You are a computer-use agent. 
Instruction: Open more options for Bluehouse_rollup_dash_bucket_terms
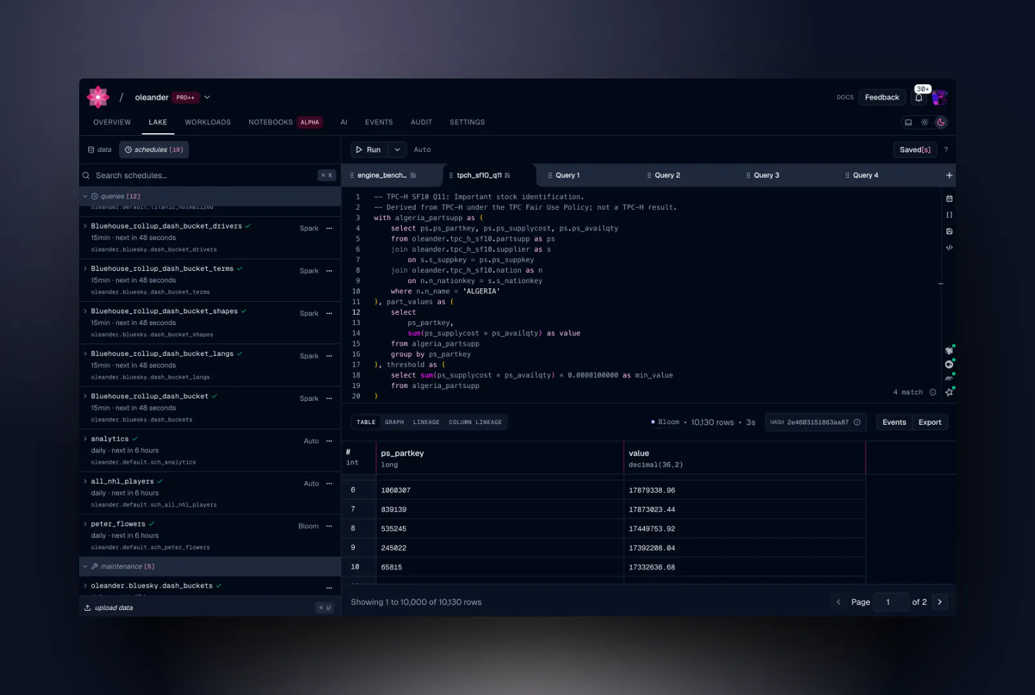point(329,271)
